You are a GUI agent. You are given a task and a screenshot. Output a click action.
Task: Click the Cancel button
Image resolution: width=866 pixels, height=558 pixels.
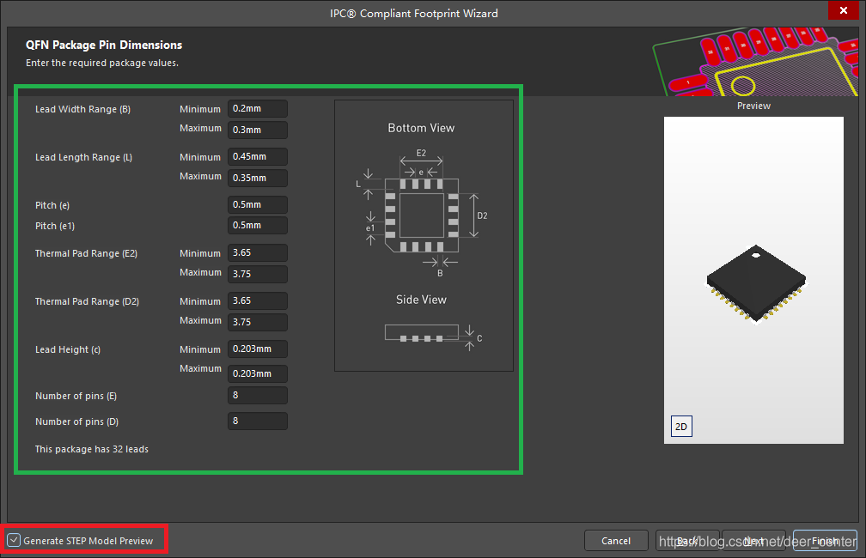pyautogui.click(x=616, y=541)
